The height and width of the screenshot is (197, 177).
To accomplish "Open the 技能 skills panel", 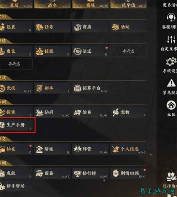I will pos(52,51).
